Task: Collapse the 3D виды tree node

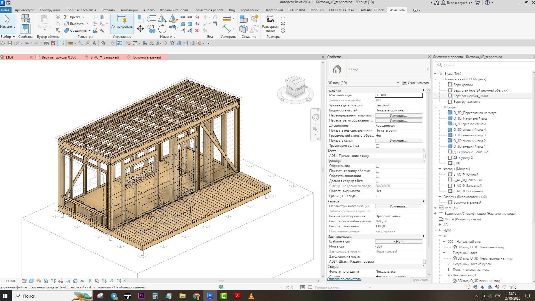Action: [439, 107]
